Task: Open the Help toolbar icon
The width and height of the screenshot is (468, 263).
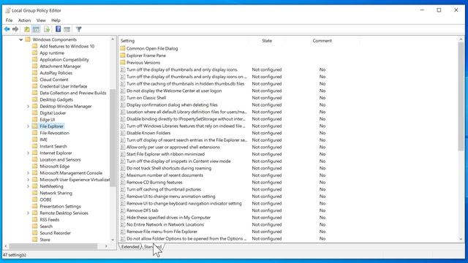Action: pyautogui.click(x=58, y=29)
